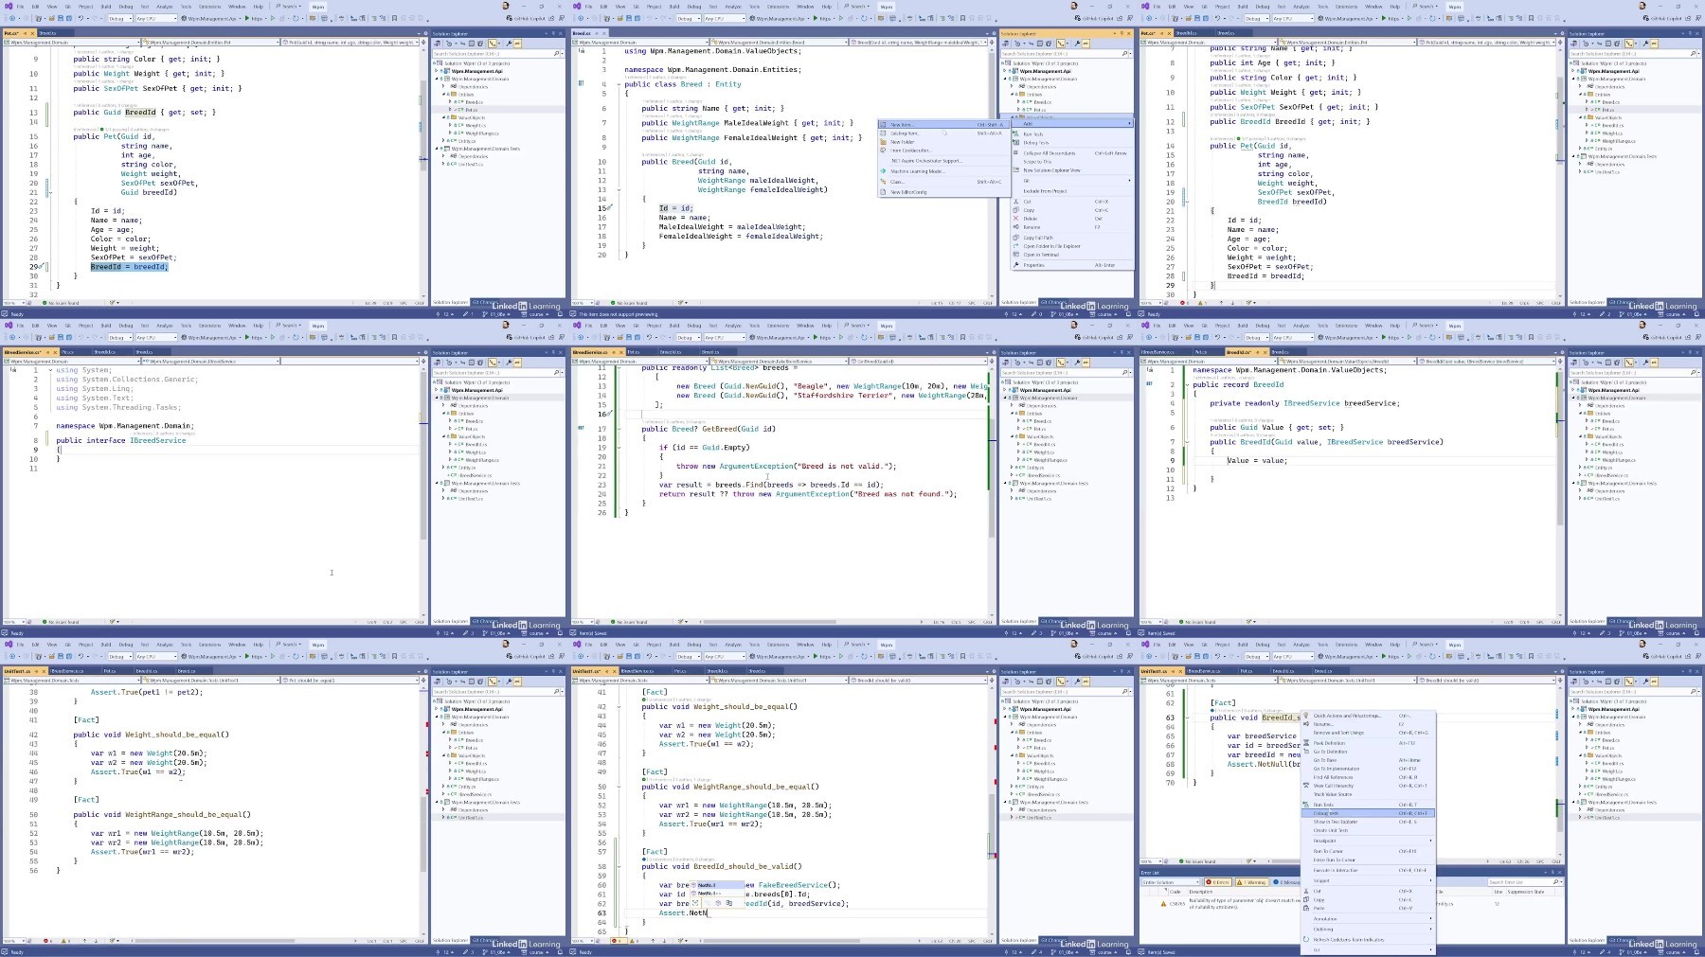Expand the Snippet submenu

pos(1369,880)
